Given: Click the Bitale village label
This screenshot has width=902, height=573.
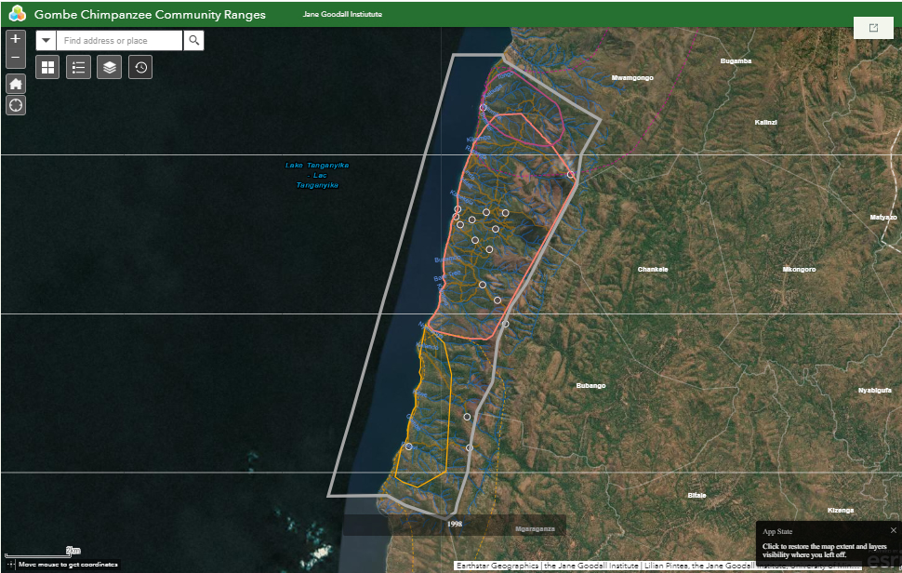Looking at the screenshot, I should 696,496.
